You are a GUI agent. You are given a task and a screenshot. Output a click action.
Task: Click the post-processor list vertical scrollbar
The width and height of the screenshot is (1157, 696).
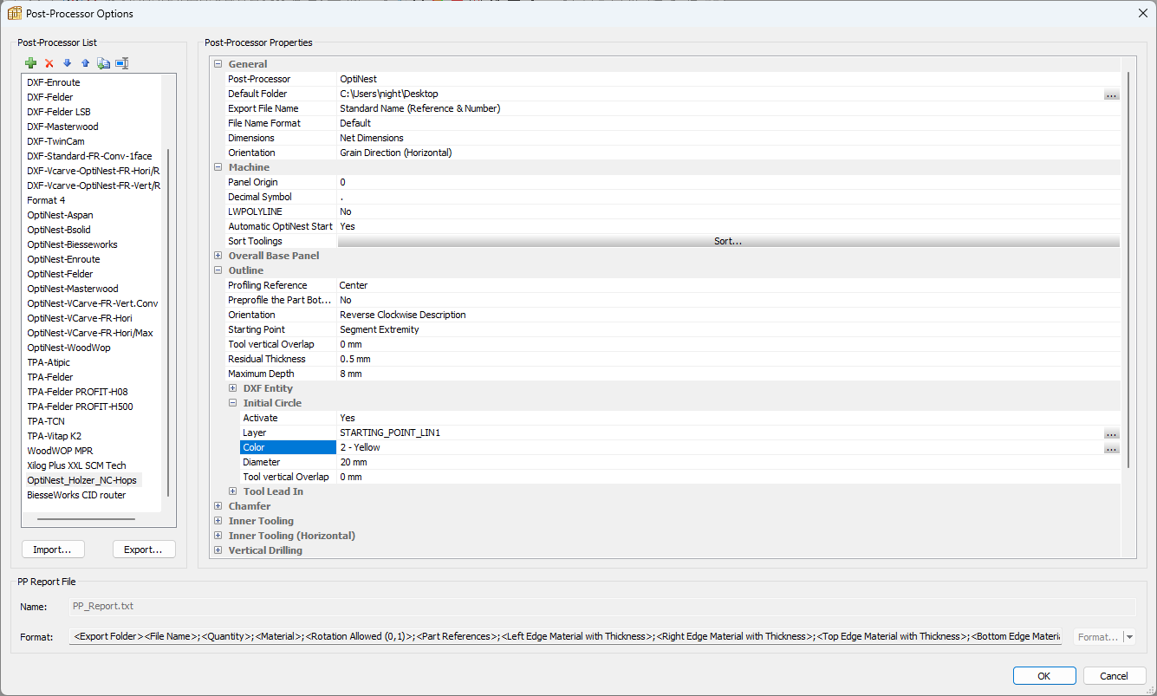(168, 322)
